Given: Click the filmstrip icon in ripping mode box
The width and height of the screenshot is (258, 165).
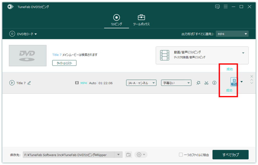Looking at the screenshot, I should [x=165, y=55].
